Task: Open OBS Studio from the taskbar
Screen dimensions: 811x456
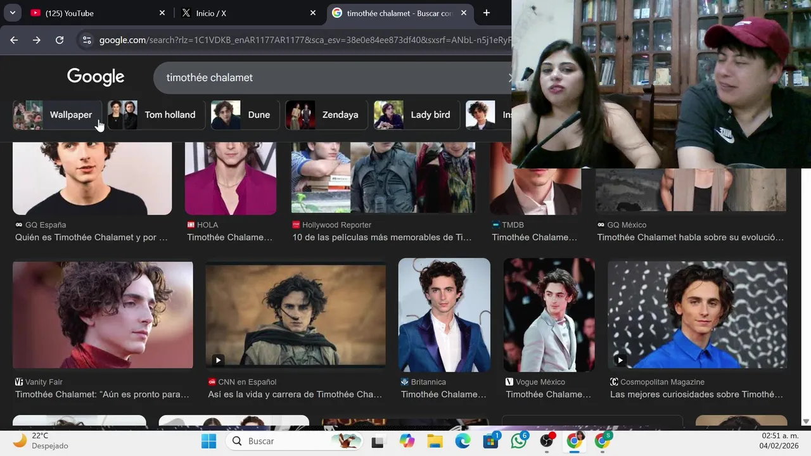Action: pyautogui.click(x=547, y=441)
